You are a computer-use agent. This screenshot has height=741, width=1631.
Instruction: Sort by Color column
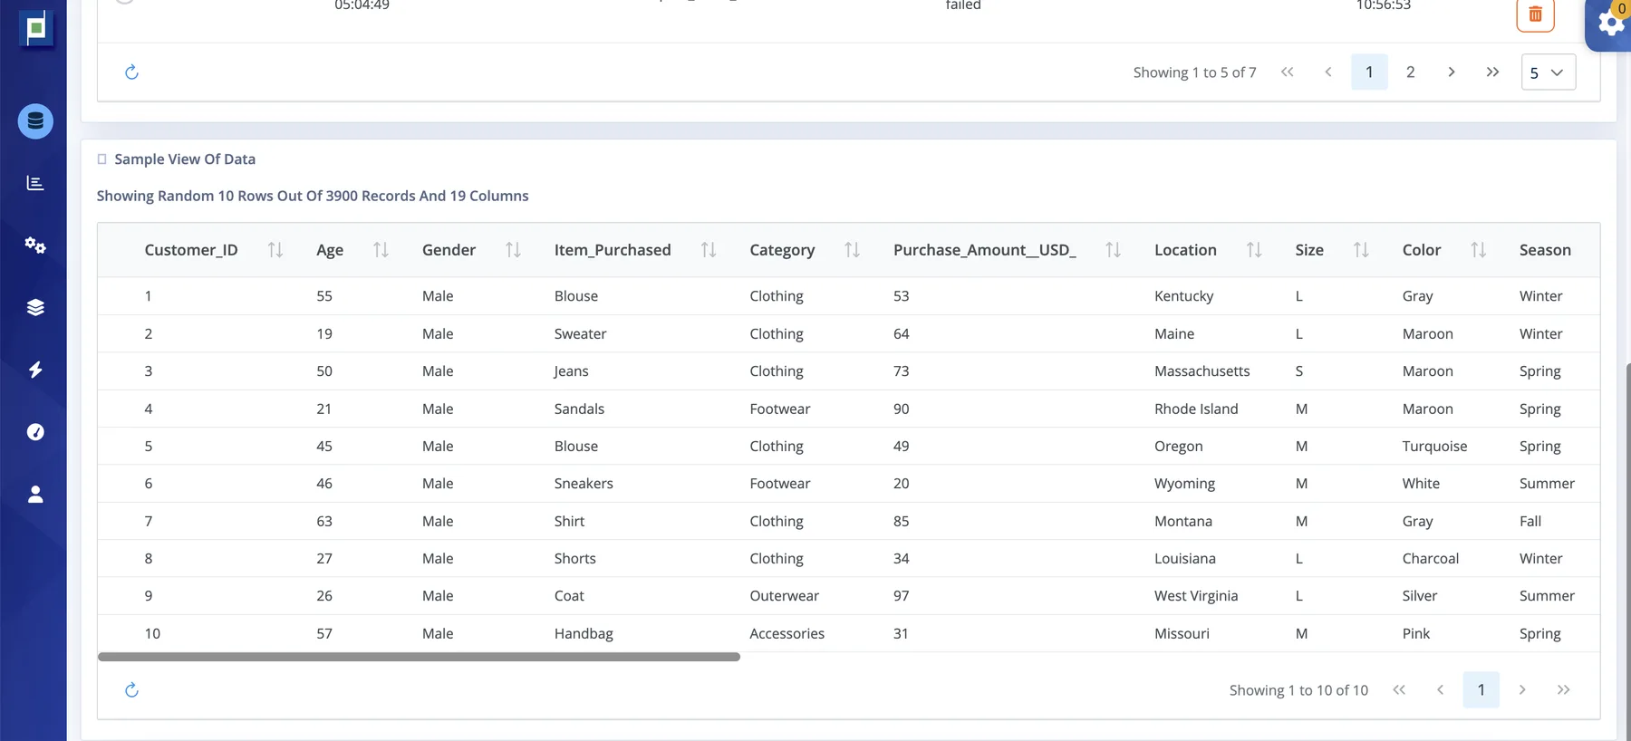1478,250
